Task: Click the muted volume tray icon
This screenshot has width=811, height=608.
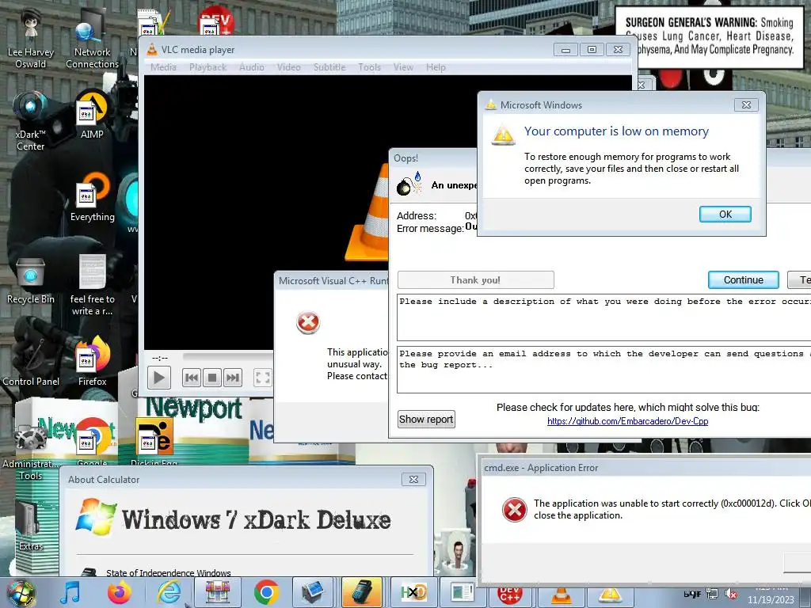Action: (x=730, y=594)
